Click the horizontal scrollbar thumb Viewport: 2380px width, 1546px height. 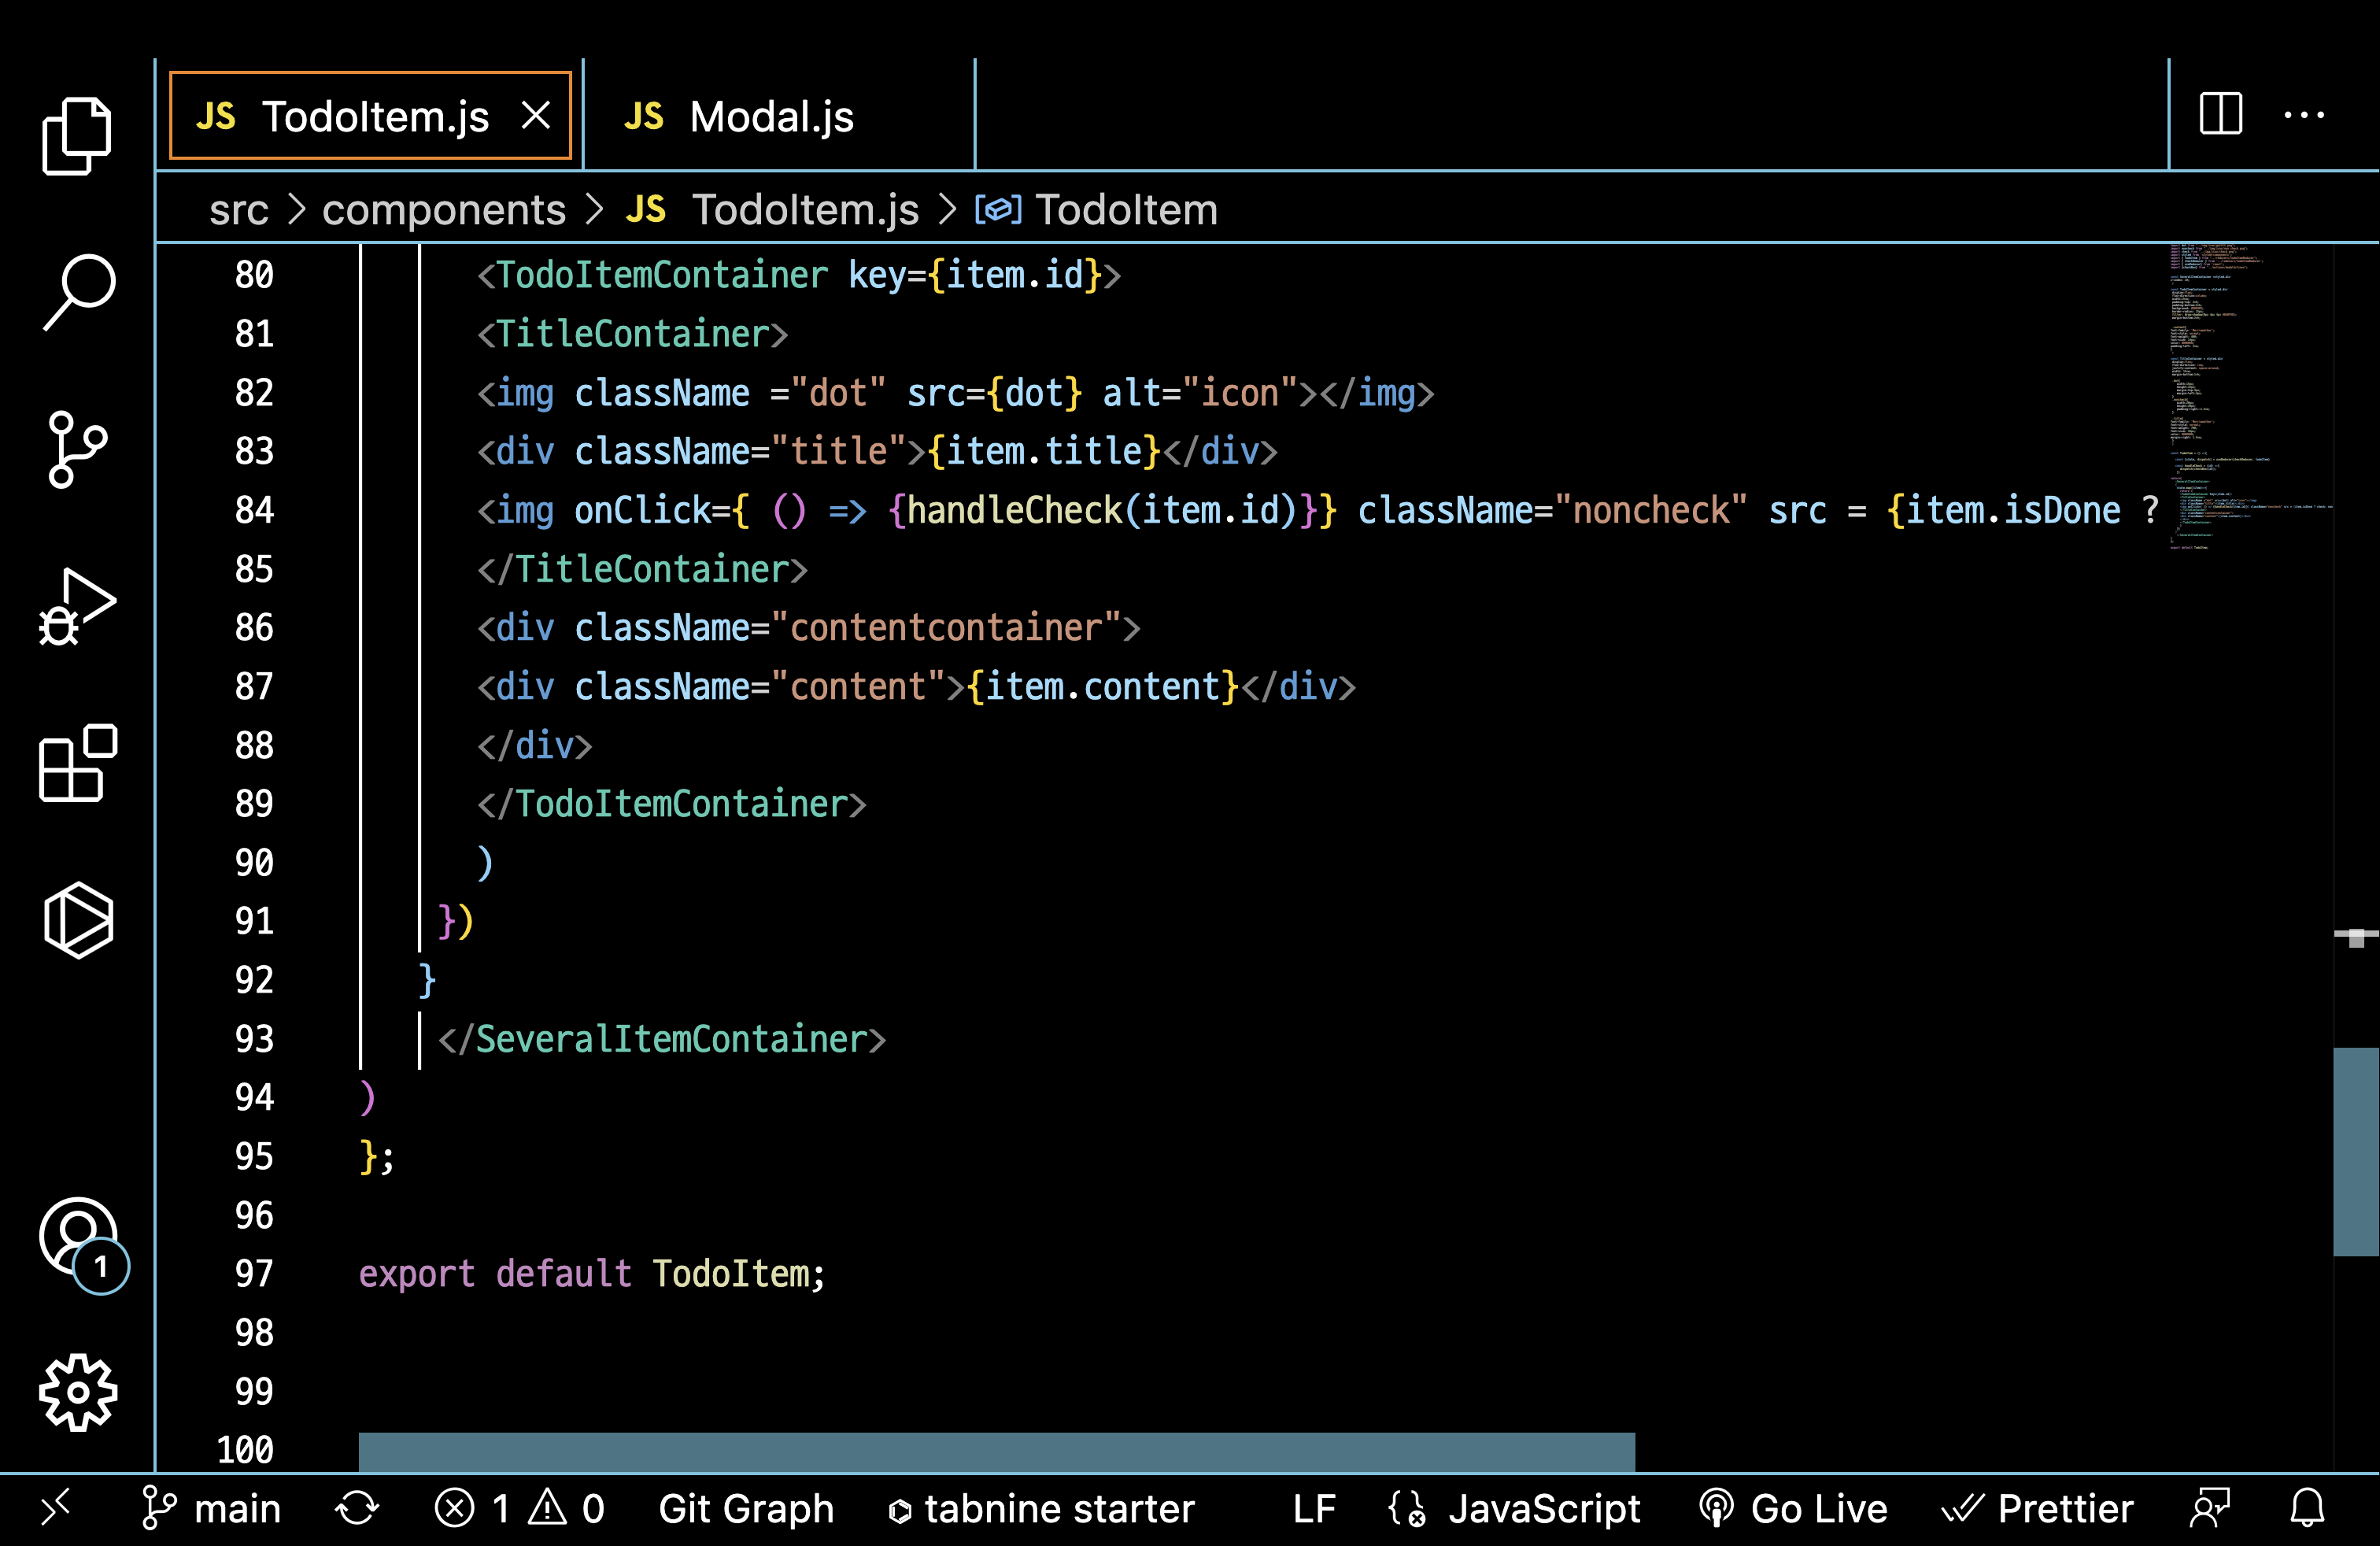997,1452
